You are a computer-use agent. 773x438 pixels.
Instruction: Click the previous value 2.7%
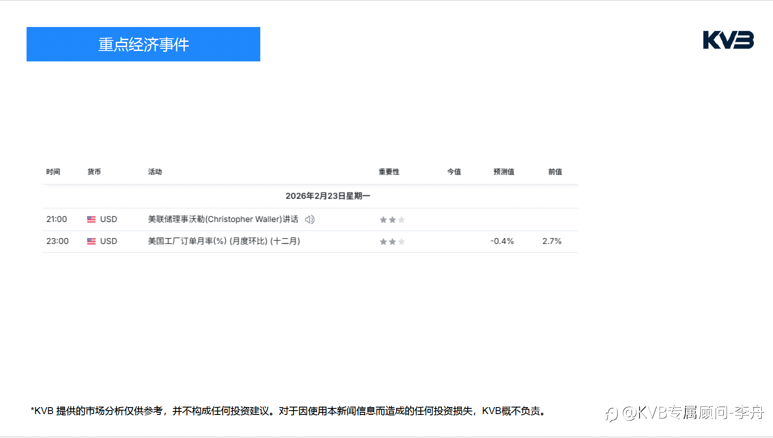(x=552, y=241)
